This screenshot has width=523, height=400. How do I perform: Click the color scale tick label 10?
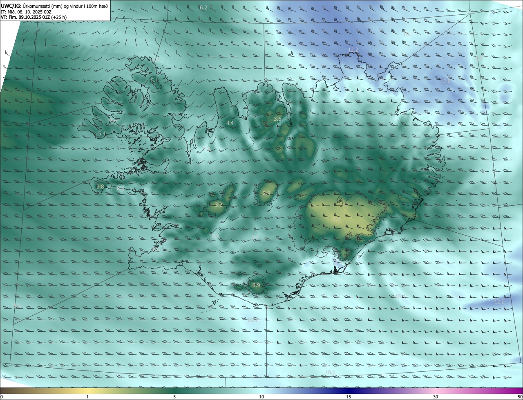click(x=261, y=397)
